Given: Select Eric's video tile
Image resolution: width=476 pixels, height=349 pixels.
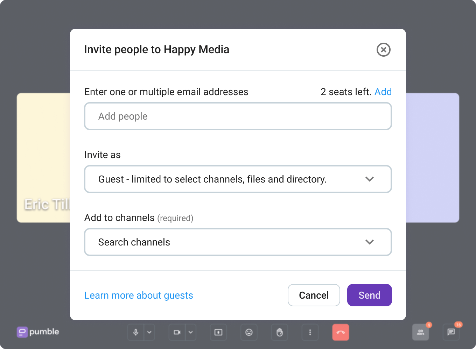Looking at the screenshot, I should [43, 158].
